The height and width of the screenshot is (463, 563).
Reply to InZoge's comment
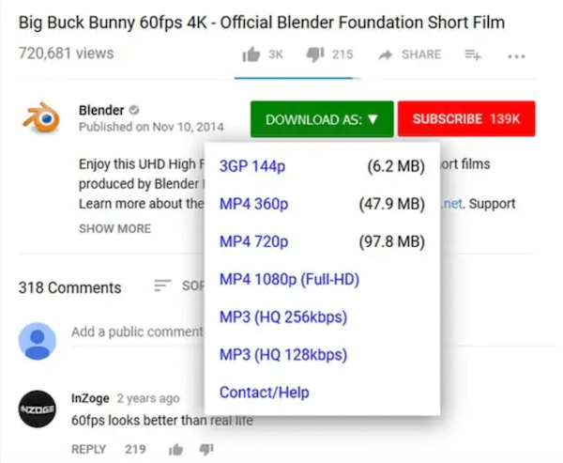pos(89,449)
